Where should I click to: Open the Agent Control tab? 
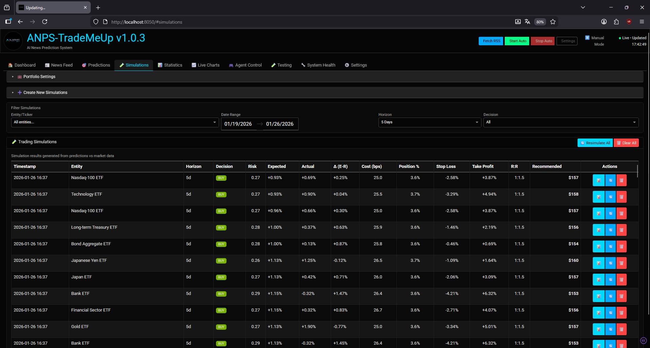pos(245,65)
